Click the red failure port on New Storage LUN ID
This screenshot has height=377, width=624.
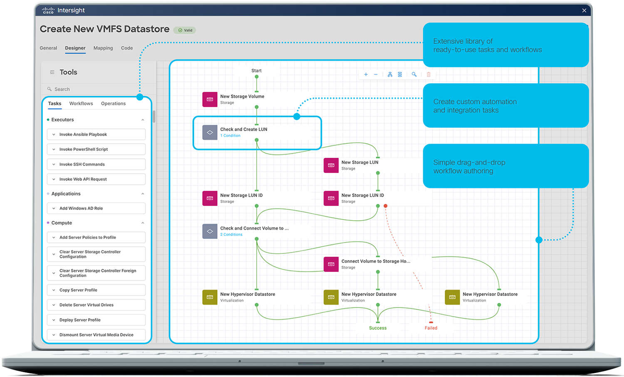click(x=386, y=206)
